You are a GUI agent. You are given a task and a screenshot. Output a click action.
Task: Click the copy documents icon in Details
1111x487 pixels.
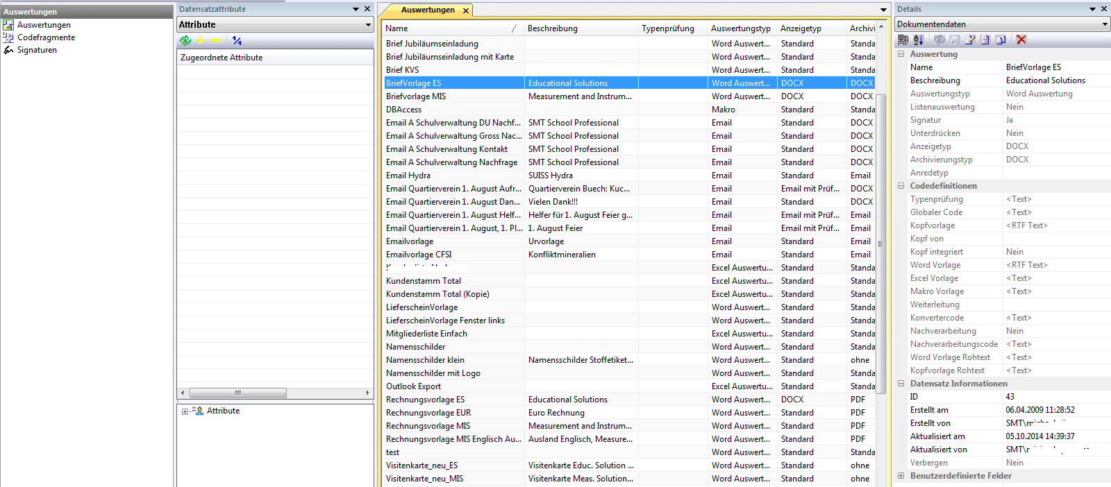click(1001, 40)
